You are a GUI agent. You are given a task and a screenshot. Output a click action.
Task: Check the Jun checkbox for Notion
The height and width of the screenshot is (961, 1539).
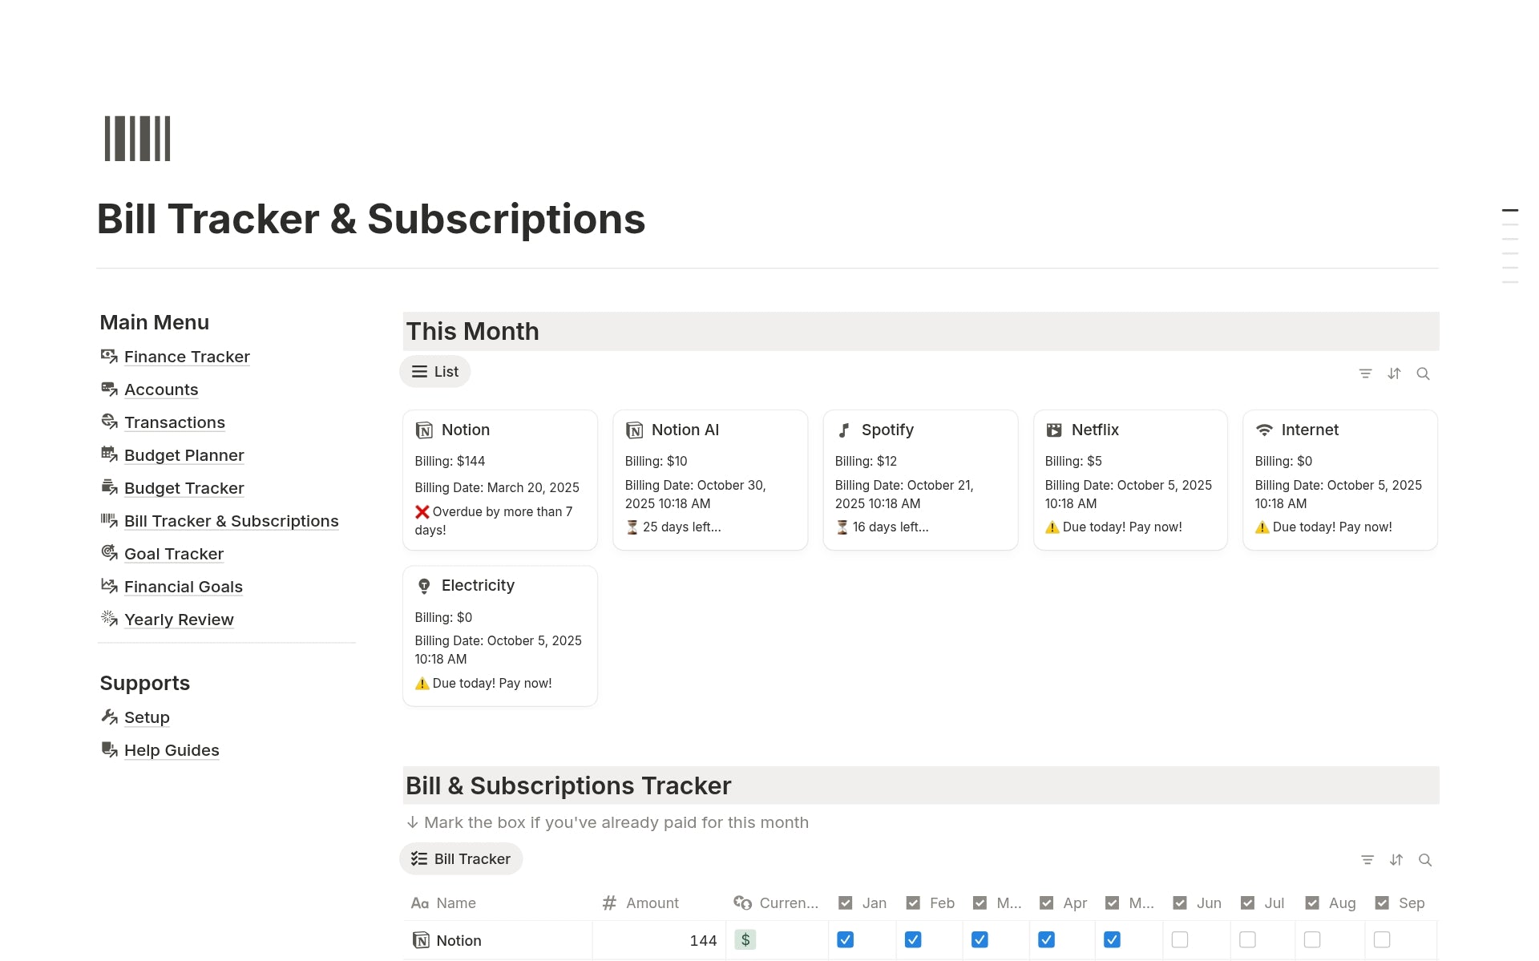[x=1179, y=939]
